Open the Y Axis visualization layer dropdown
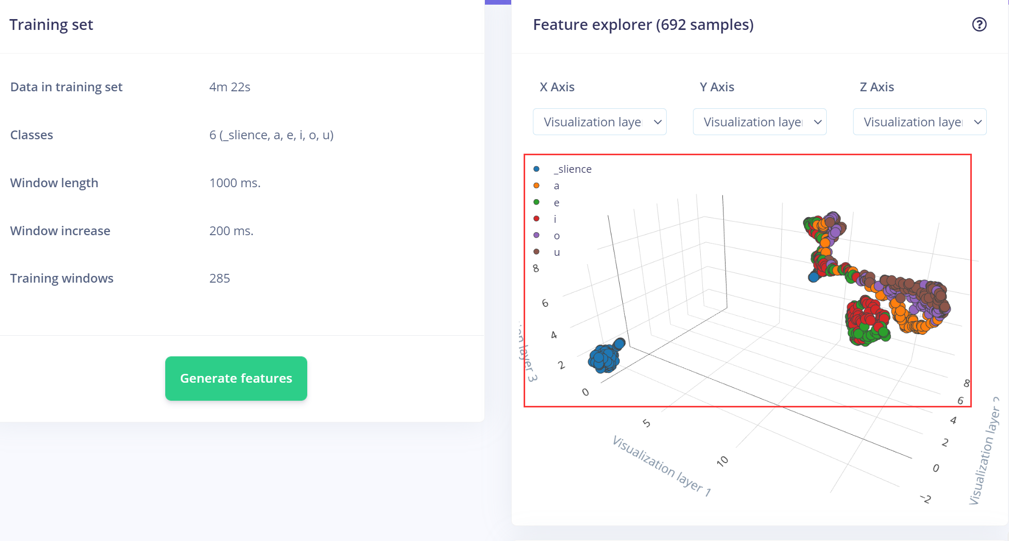Viewport: 1009px width, 541px height. pos(760,122)
